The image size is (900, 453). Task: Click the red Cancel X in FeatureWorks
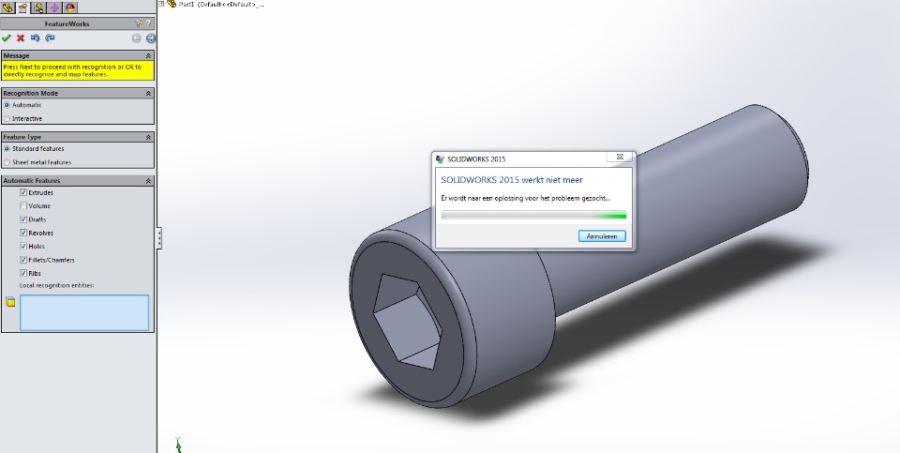point(21,38)
